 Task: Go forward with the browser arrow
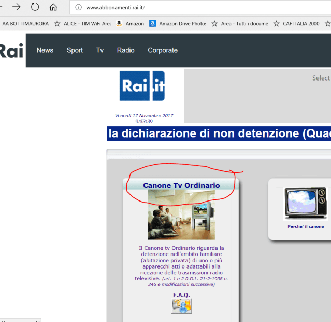[16, 7]
